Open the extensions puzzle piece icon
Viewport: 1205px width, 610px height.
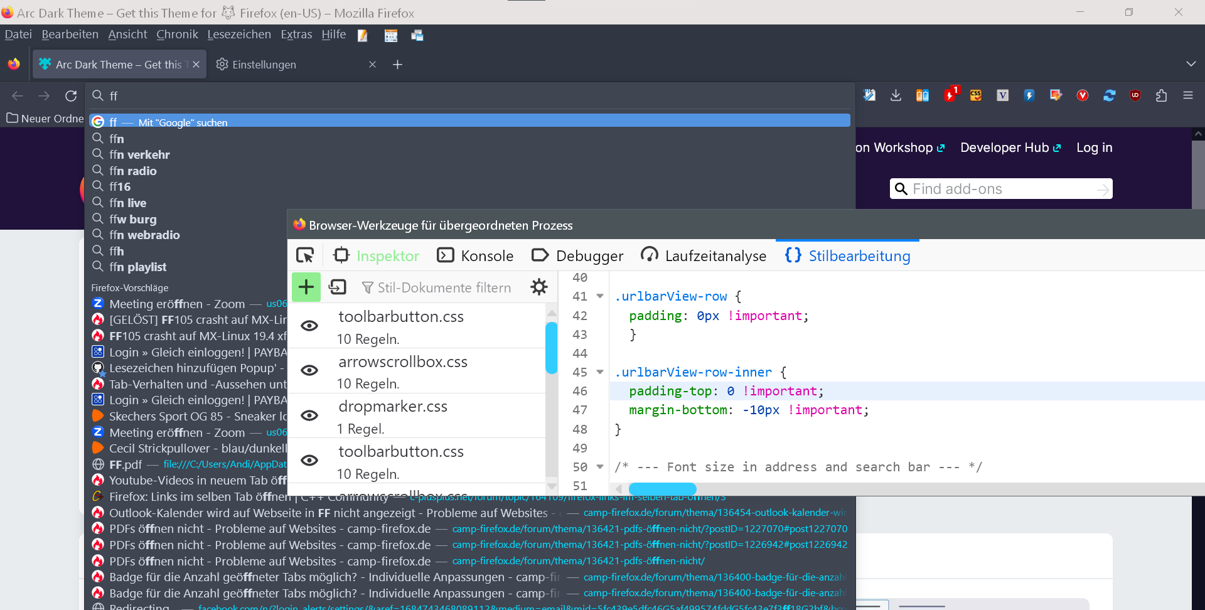tap(1161, 95)
